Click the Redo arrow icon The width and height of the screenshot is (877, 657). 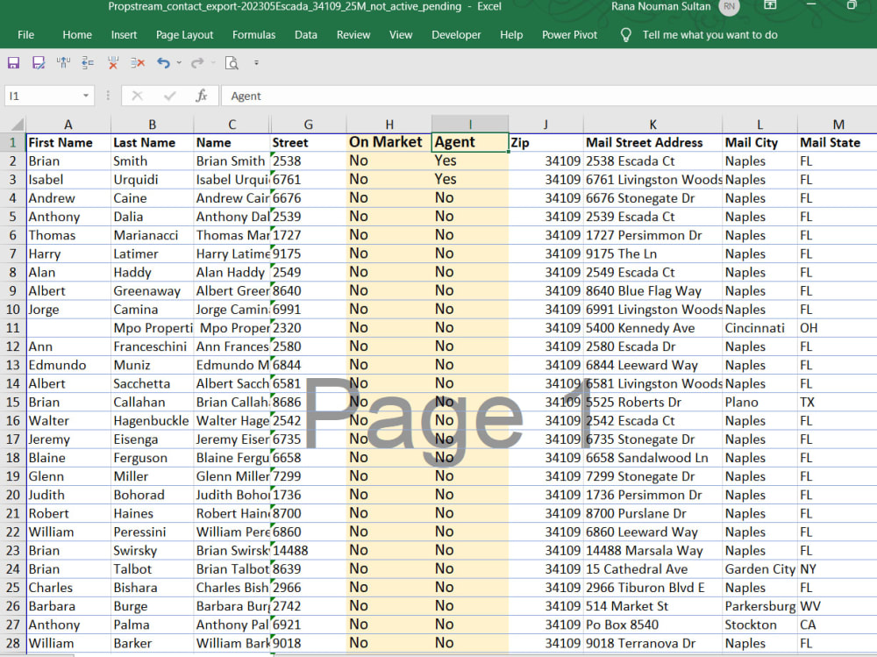tap(196, 62)
